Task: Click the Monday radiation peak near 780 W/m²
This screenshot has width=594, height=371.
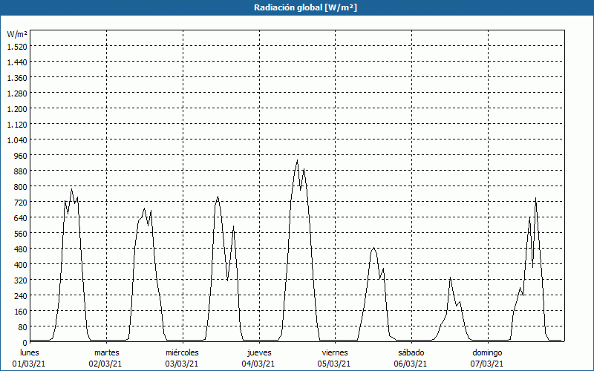Action: 71,189
